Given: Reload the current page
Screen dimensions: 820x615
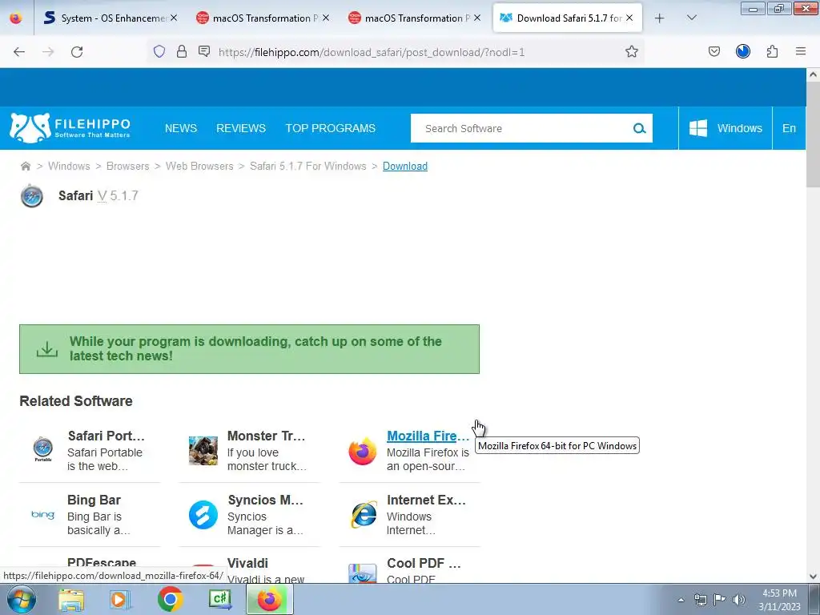Looking at the screenshot, I should [77, 52].
